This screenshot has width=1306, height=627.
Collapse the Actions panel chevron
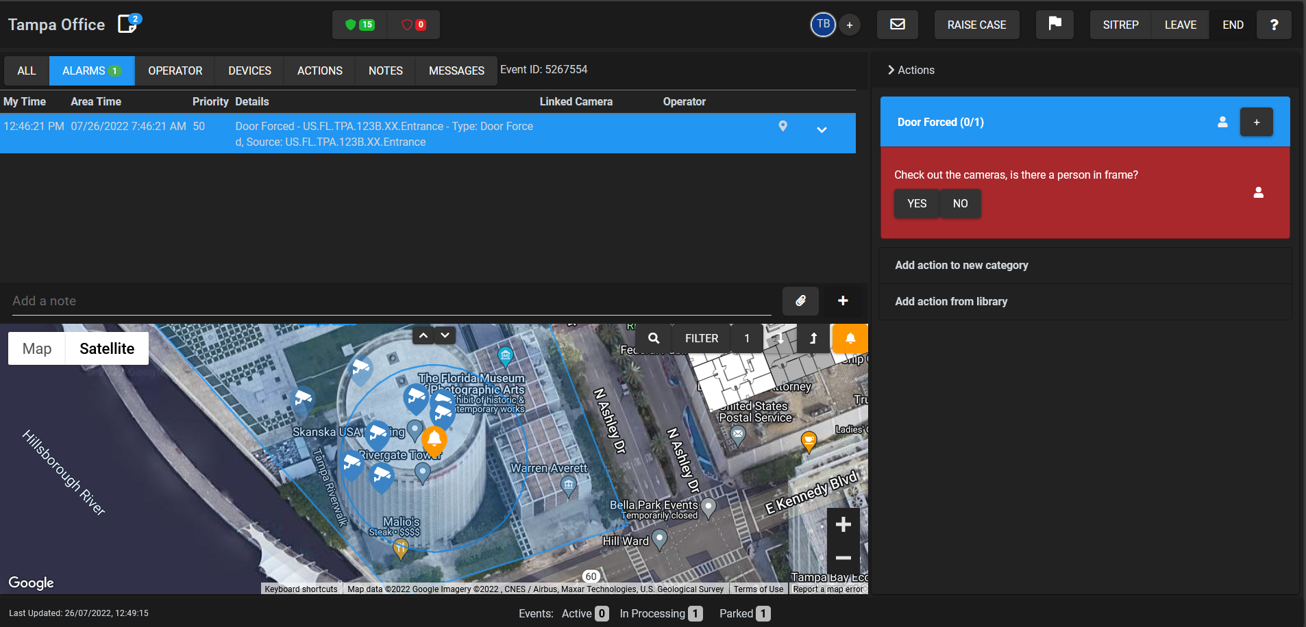click(x=891, y=70)
